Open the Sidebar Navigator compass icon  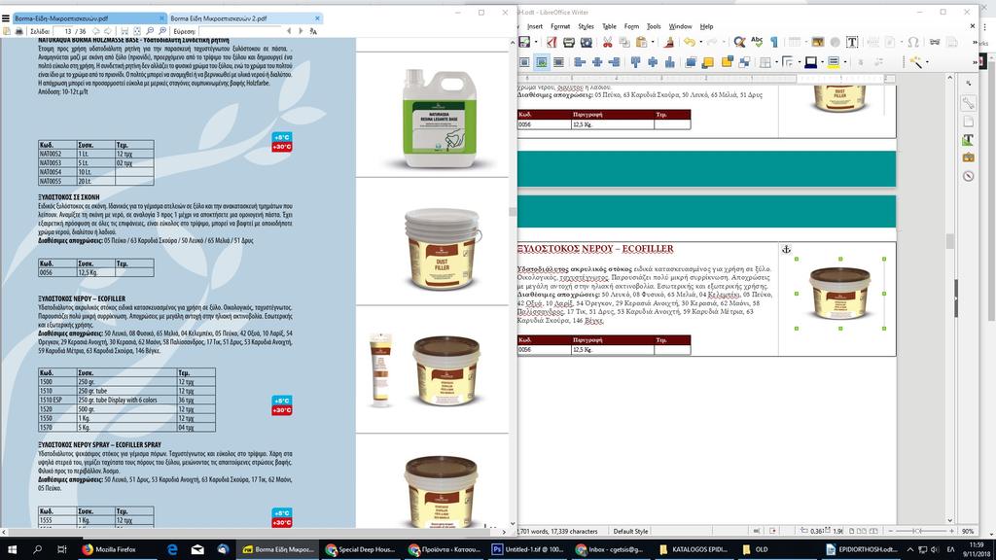[968, 176]
